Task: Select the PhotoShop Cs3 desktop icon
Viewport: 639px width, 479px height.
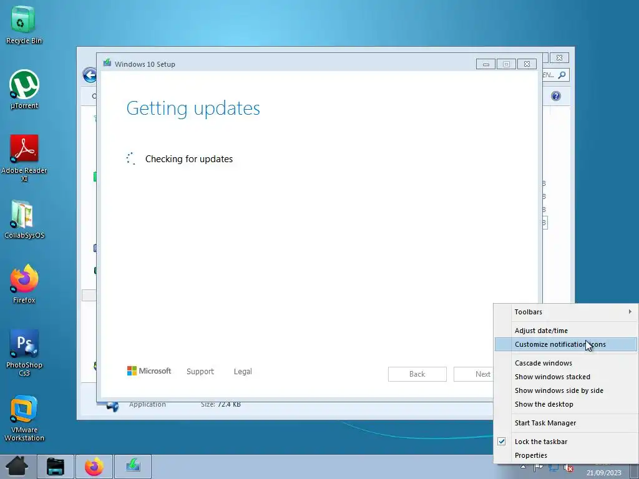Action: [24, 353]
